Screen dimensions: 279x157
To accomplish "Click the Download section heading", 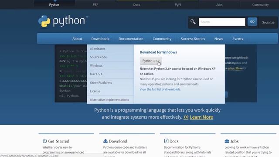I will 118,141.
